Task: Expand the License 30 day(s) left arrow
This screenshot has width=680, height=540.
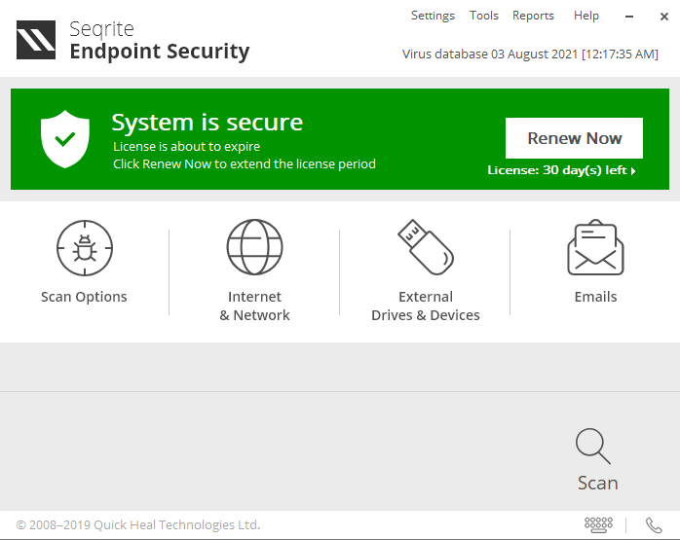Action: [633, 171]
